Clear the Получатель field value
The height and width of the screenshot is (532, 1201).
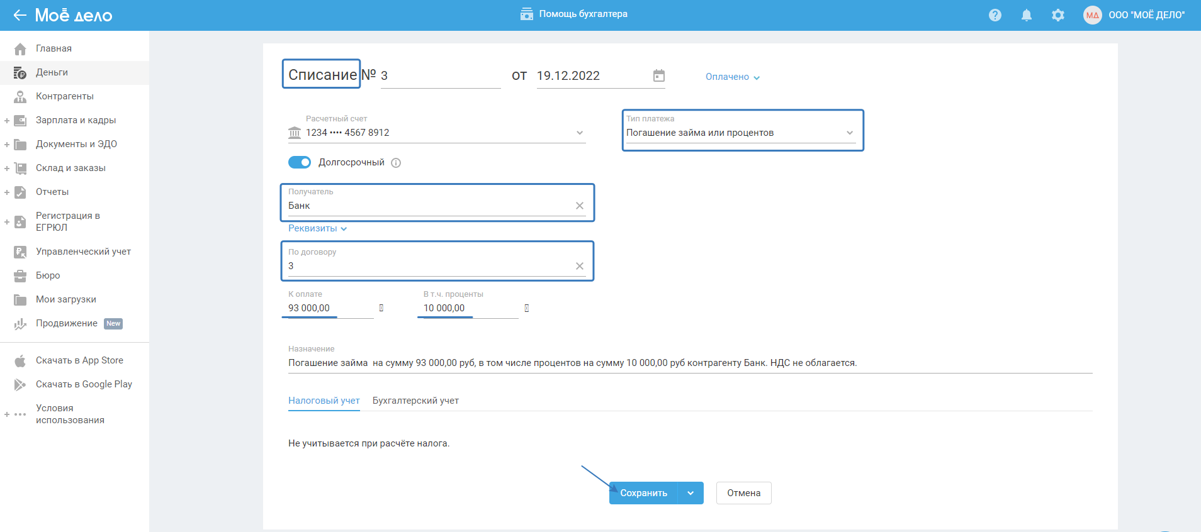(580, 206)
